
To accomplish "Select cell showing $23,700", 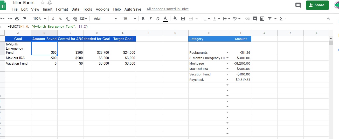I will [97, 48].
